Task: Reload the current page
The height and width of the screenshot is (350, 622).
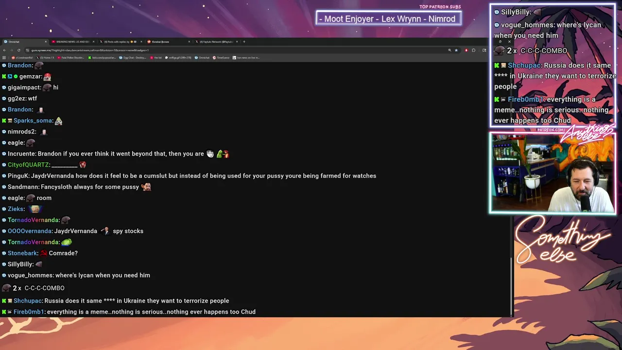Action: (x=19, y=50)
